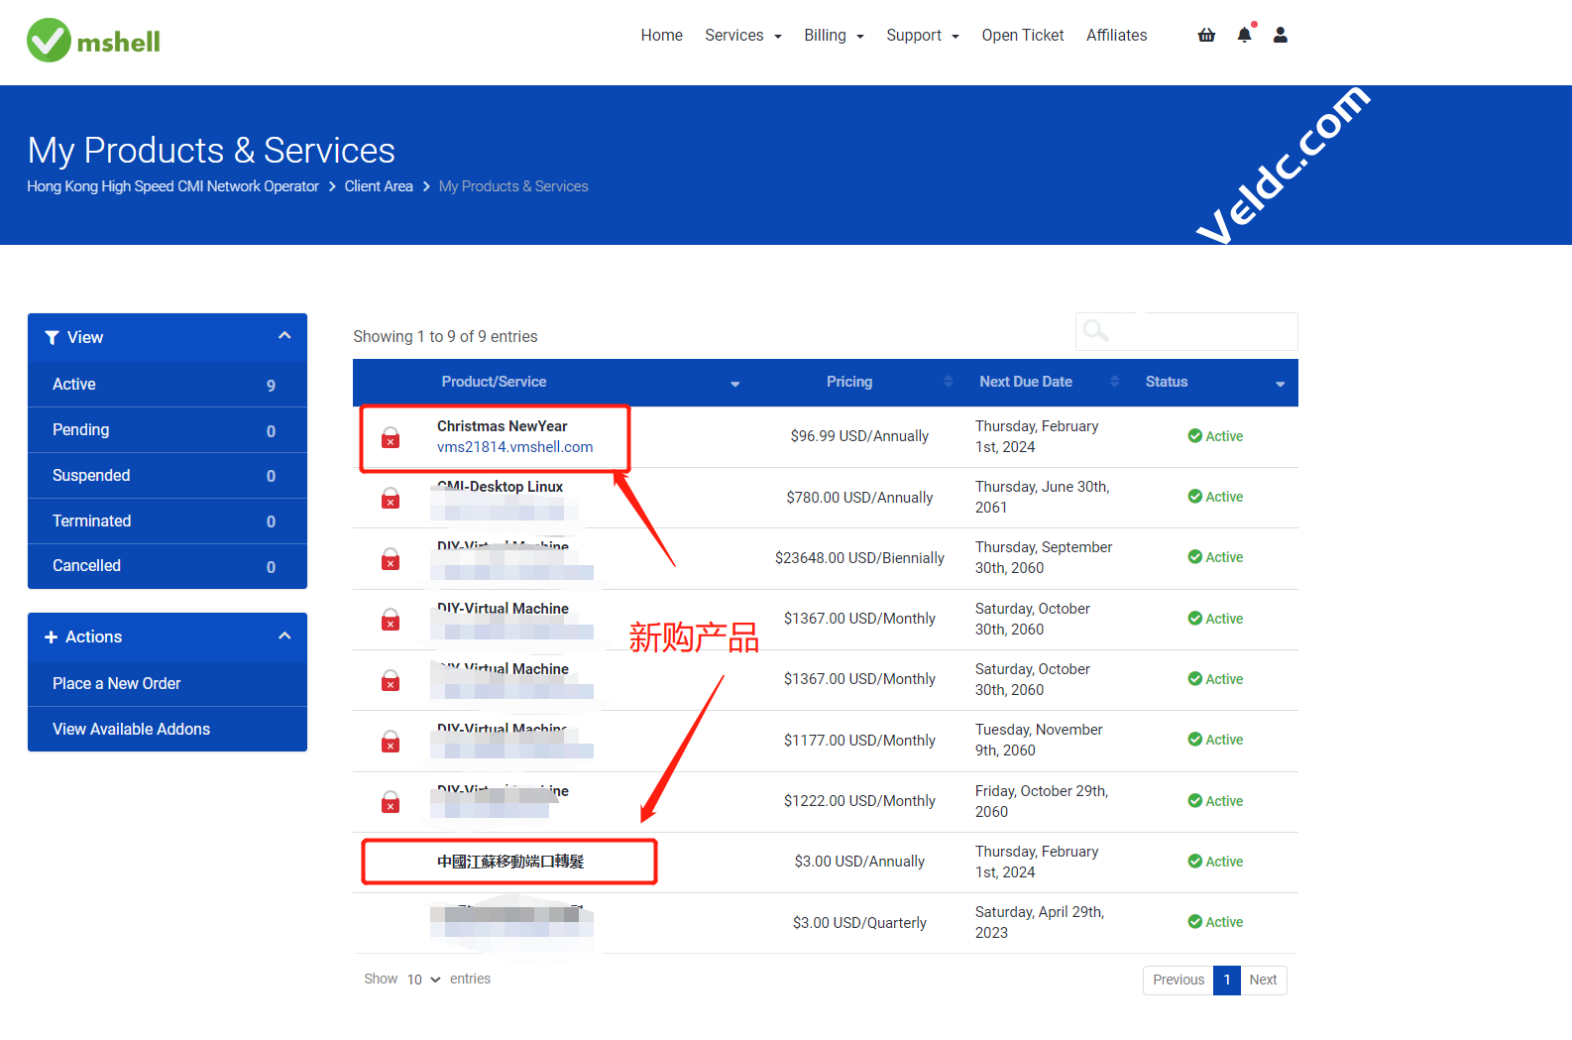Click the notifications bell icon
This screenshot has height=1040, width=1572.
pos(1244,35)
